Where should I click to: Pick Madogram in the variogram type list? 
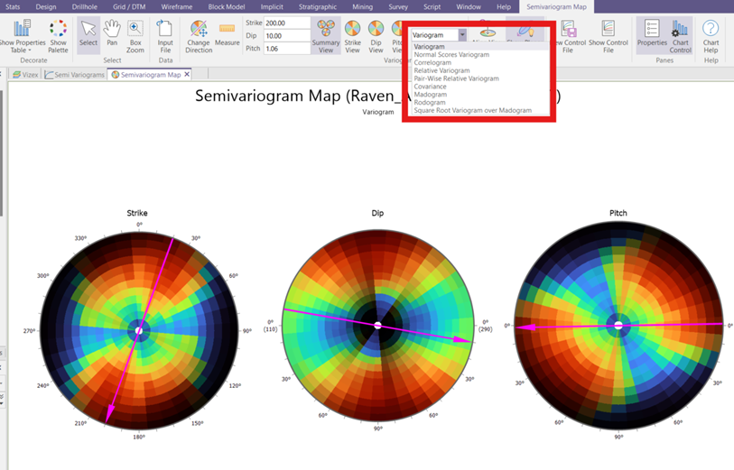click(431, 95)
